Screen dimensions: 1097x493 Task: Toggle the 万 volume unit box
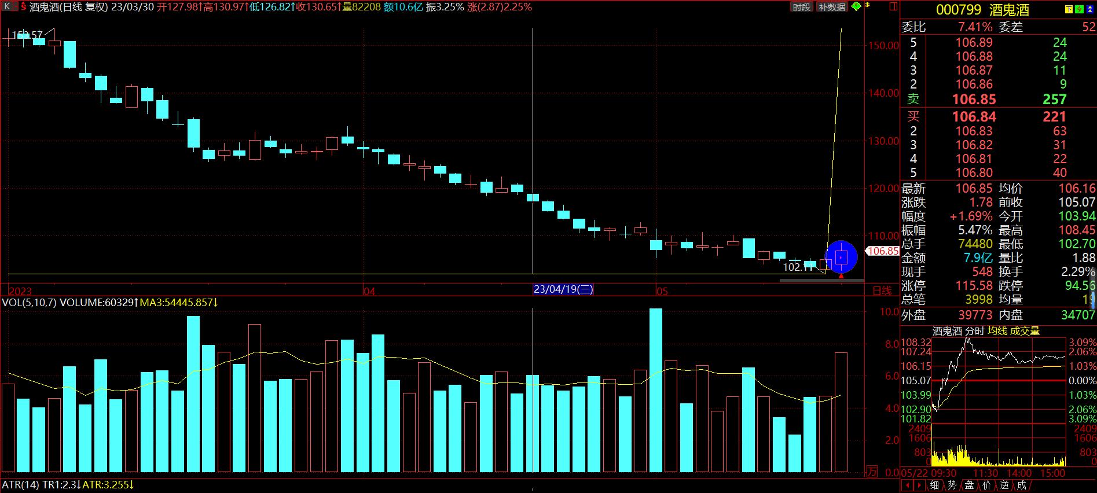872,472
